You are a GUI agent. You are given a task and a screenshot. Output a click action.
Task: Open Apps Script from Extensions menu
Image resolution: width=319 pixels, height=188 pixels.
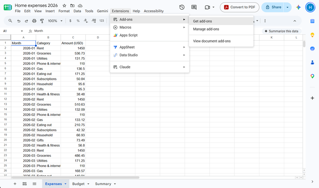pos(150,35)
